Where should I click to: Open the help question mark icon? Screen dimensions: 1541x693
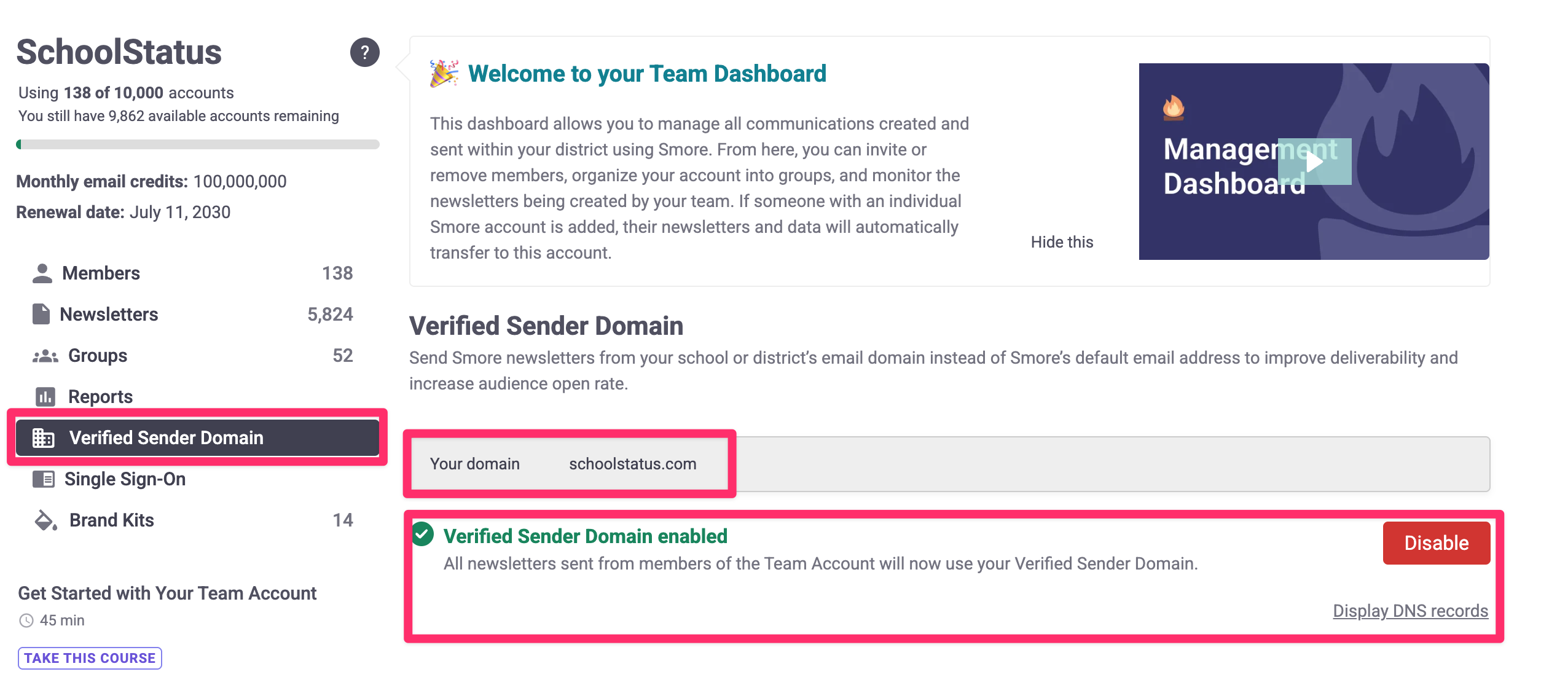point(364,52)
